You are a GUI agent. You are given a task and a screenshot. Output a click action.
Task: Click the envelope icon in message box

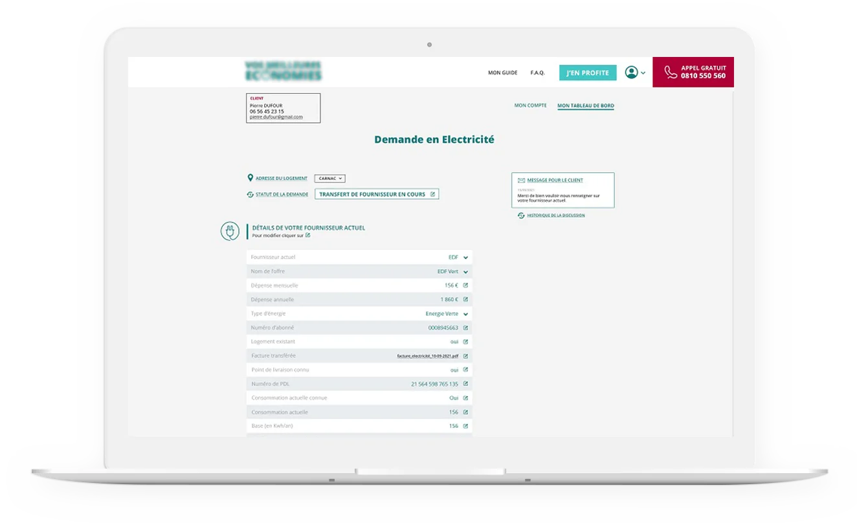point(521,181)
